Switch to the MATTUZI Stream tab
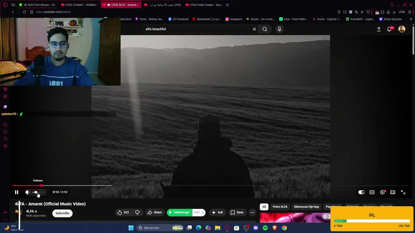The image size is (415, 233). point(38,5)
